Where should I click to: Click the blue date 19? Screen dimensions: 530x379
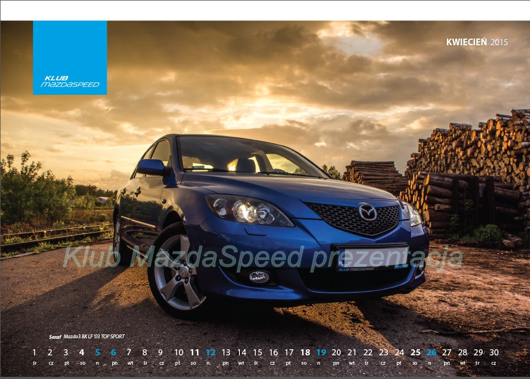(x=321, y=353)
